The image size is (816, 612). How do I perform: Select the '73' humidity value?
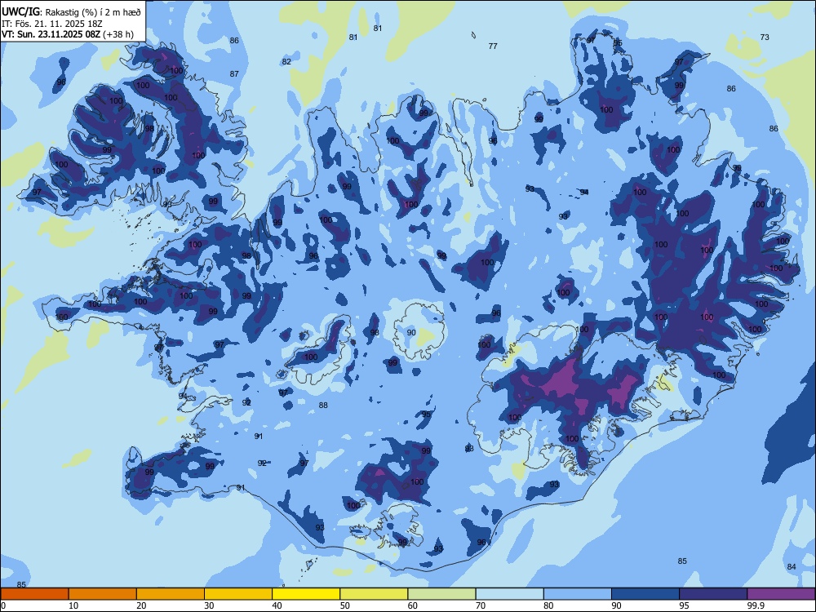[x=765, y=37]
